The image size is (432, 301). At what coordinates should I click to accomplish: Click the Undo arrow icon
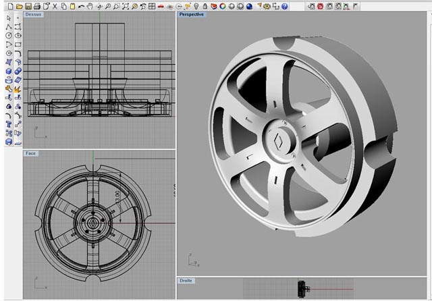[80, 6]
